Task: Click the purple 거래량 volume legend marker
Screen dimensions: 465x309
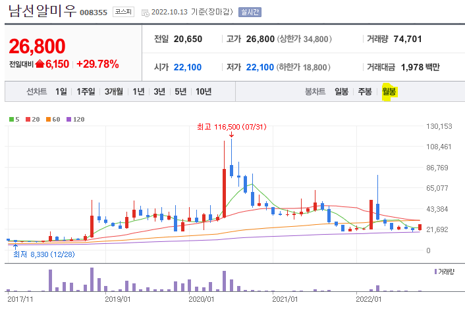Action: [x=435, y=272]
